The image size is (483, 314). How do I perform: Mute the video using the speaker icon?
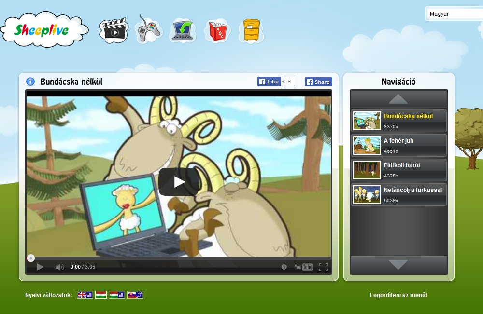[x=59, y=267]
